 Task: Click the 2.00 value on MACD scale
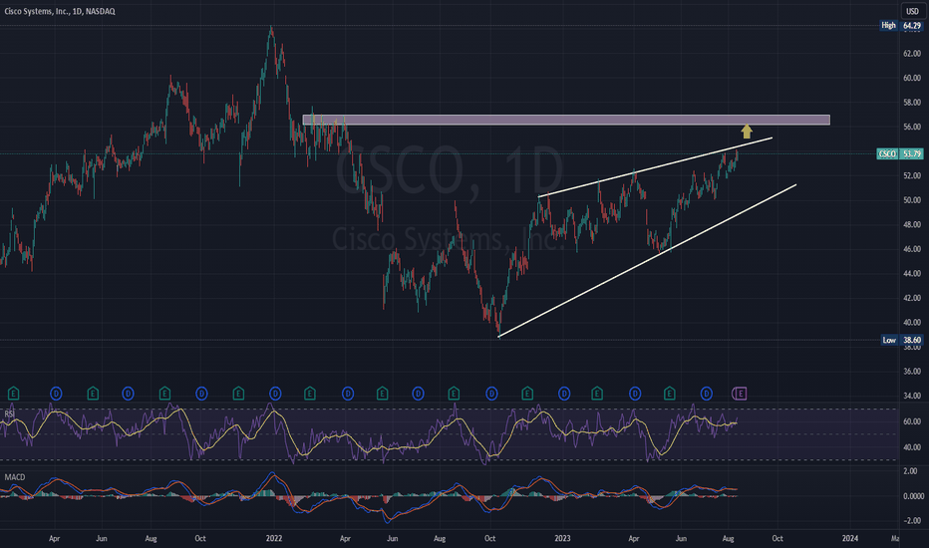tap(910, 471)
